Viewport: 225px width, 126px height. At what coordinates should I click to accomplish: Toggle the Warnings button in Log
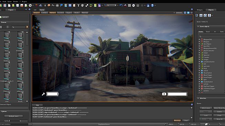(x=177, y=120)
